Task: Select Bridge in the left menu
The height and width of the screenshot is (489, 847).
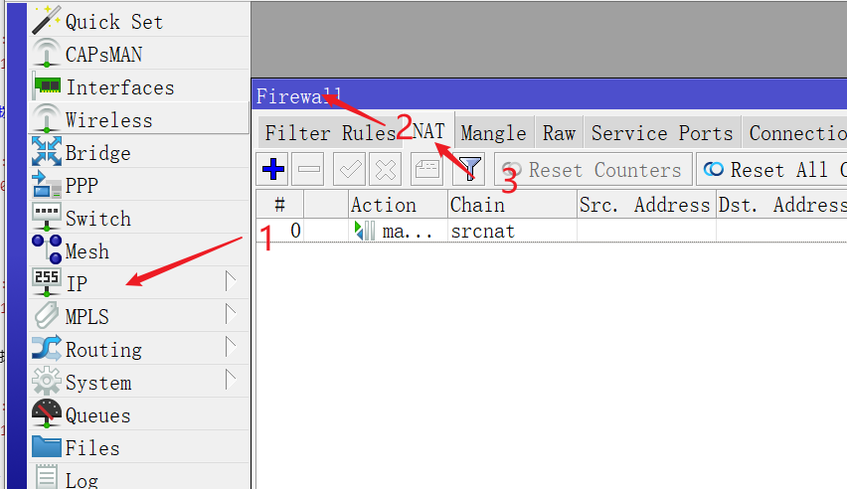Action: coord(97,153)
